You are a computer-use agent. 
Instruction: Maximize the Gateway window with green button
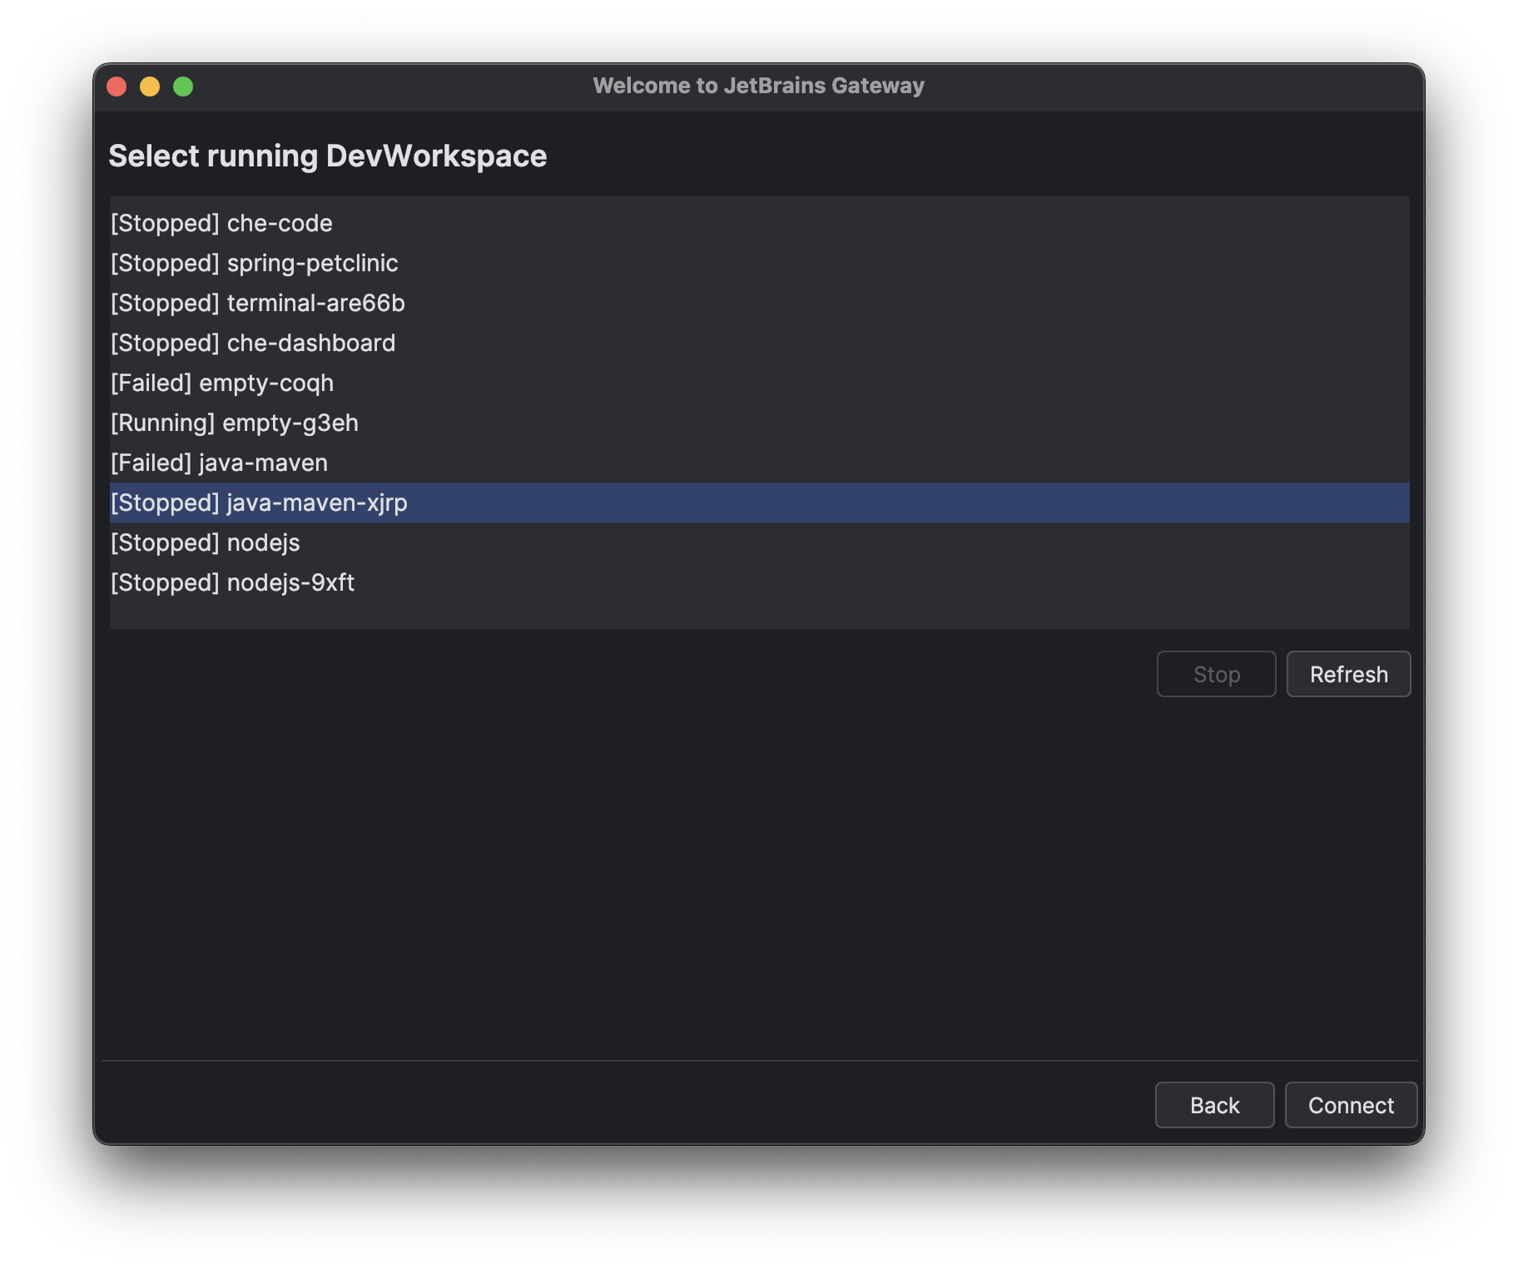(182, 86)
